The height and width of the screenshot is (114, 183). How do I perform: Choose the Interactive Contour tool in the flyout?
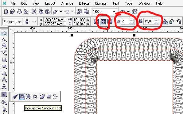click(x=22, y=97)
